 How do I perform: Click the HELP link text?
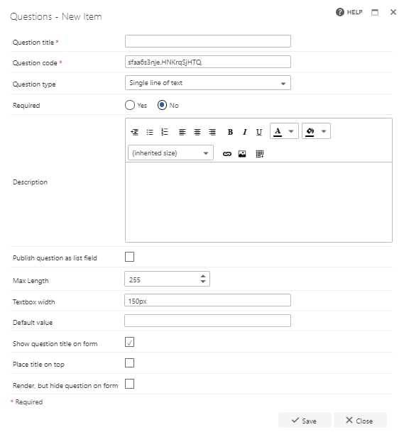coord(354,12)
